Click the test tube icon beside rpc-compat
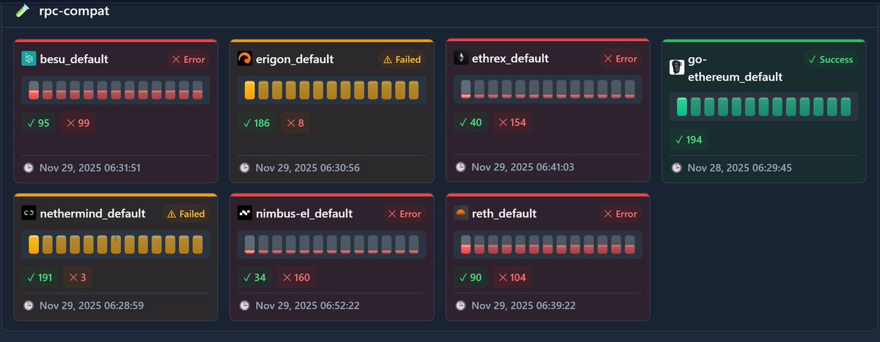Screen dimensions: 880x342 [x=23, y=10]
